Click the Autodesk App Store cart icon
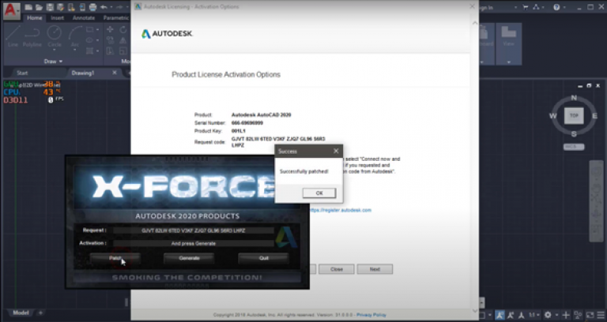 click(x=526, y=7)
